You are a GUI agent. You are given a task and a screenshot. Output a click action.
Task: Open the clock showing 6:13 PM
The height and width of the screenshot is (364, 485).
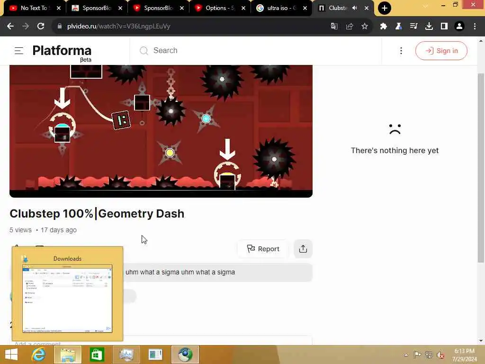point(464,355)
